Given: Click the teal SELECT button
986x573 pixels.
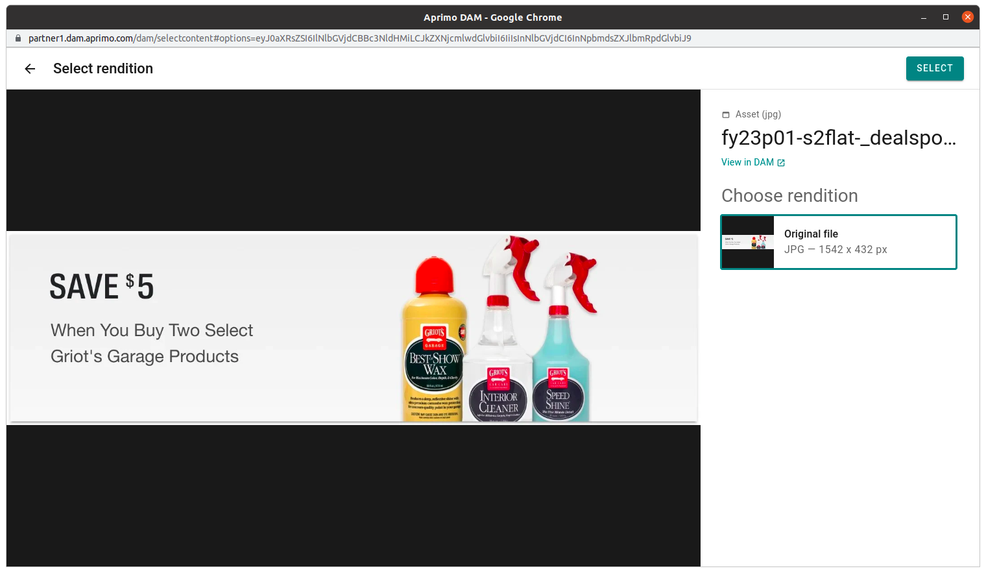Looking at the screenshot, I should 935,68.
